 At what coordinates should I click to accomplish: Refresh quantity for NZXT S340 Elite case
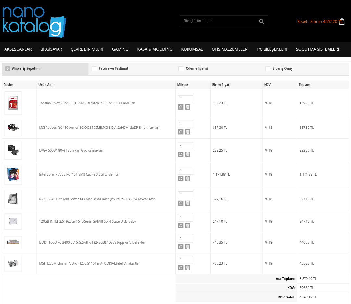click(x=181, y=203)
